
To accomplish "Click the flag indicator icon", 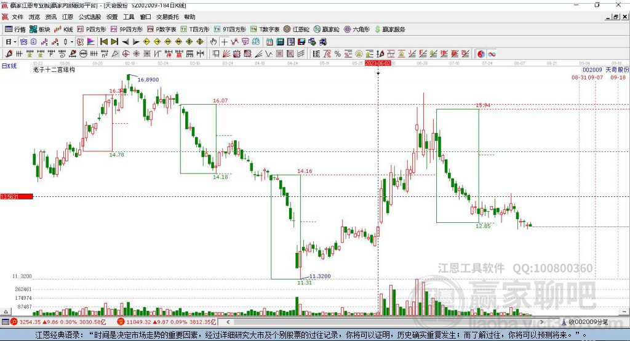I will point(91,41).
